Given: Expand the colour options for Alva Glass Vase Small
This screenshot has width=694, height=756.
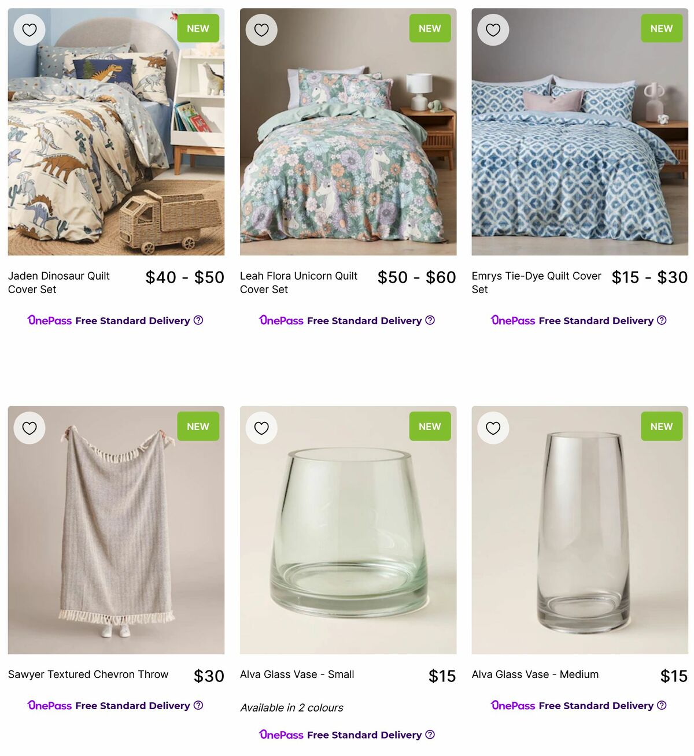Looking at the screenshot, I should point(291,707).
